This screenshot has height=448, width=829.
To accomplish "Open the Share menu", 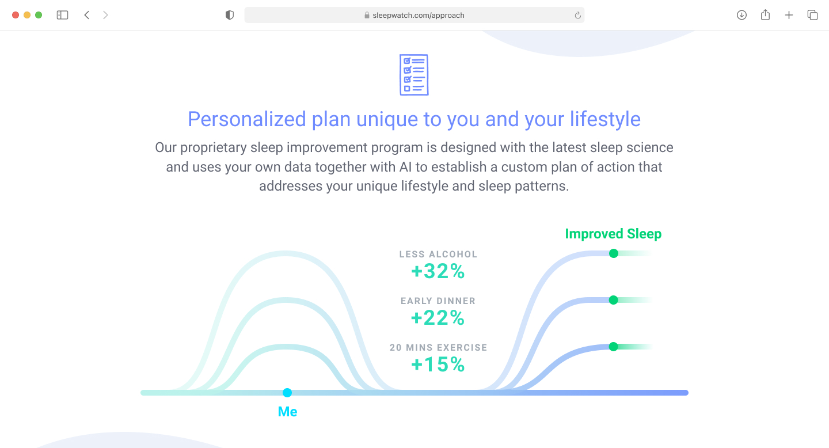I will click(x=765, y=15).
